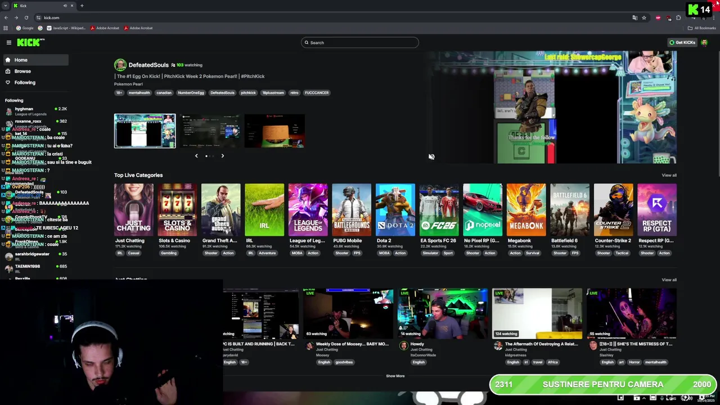Open Just Chatting category card
This screenshot has height=405, width=720.
133,209
